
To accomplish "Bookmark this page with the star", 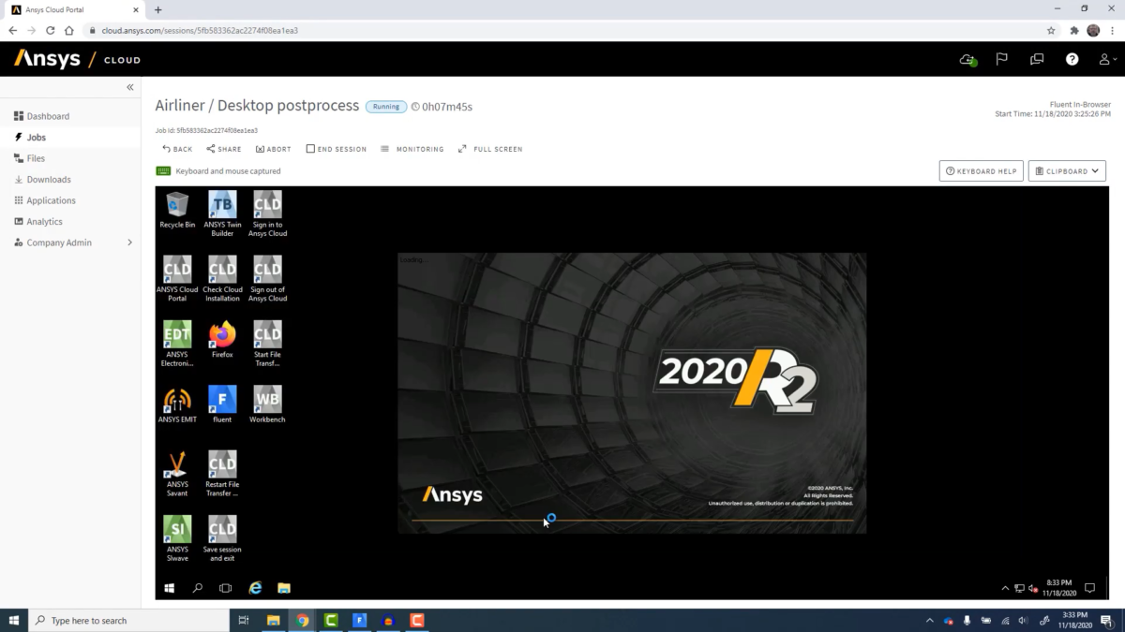I will pyautogui.click(x=1051, y=30).
